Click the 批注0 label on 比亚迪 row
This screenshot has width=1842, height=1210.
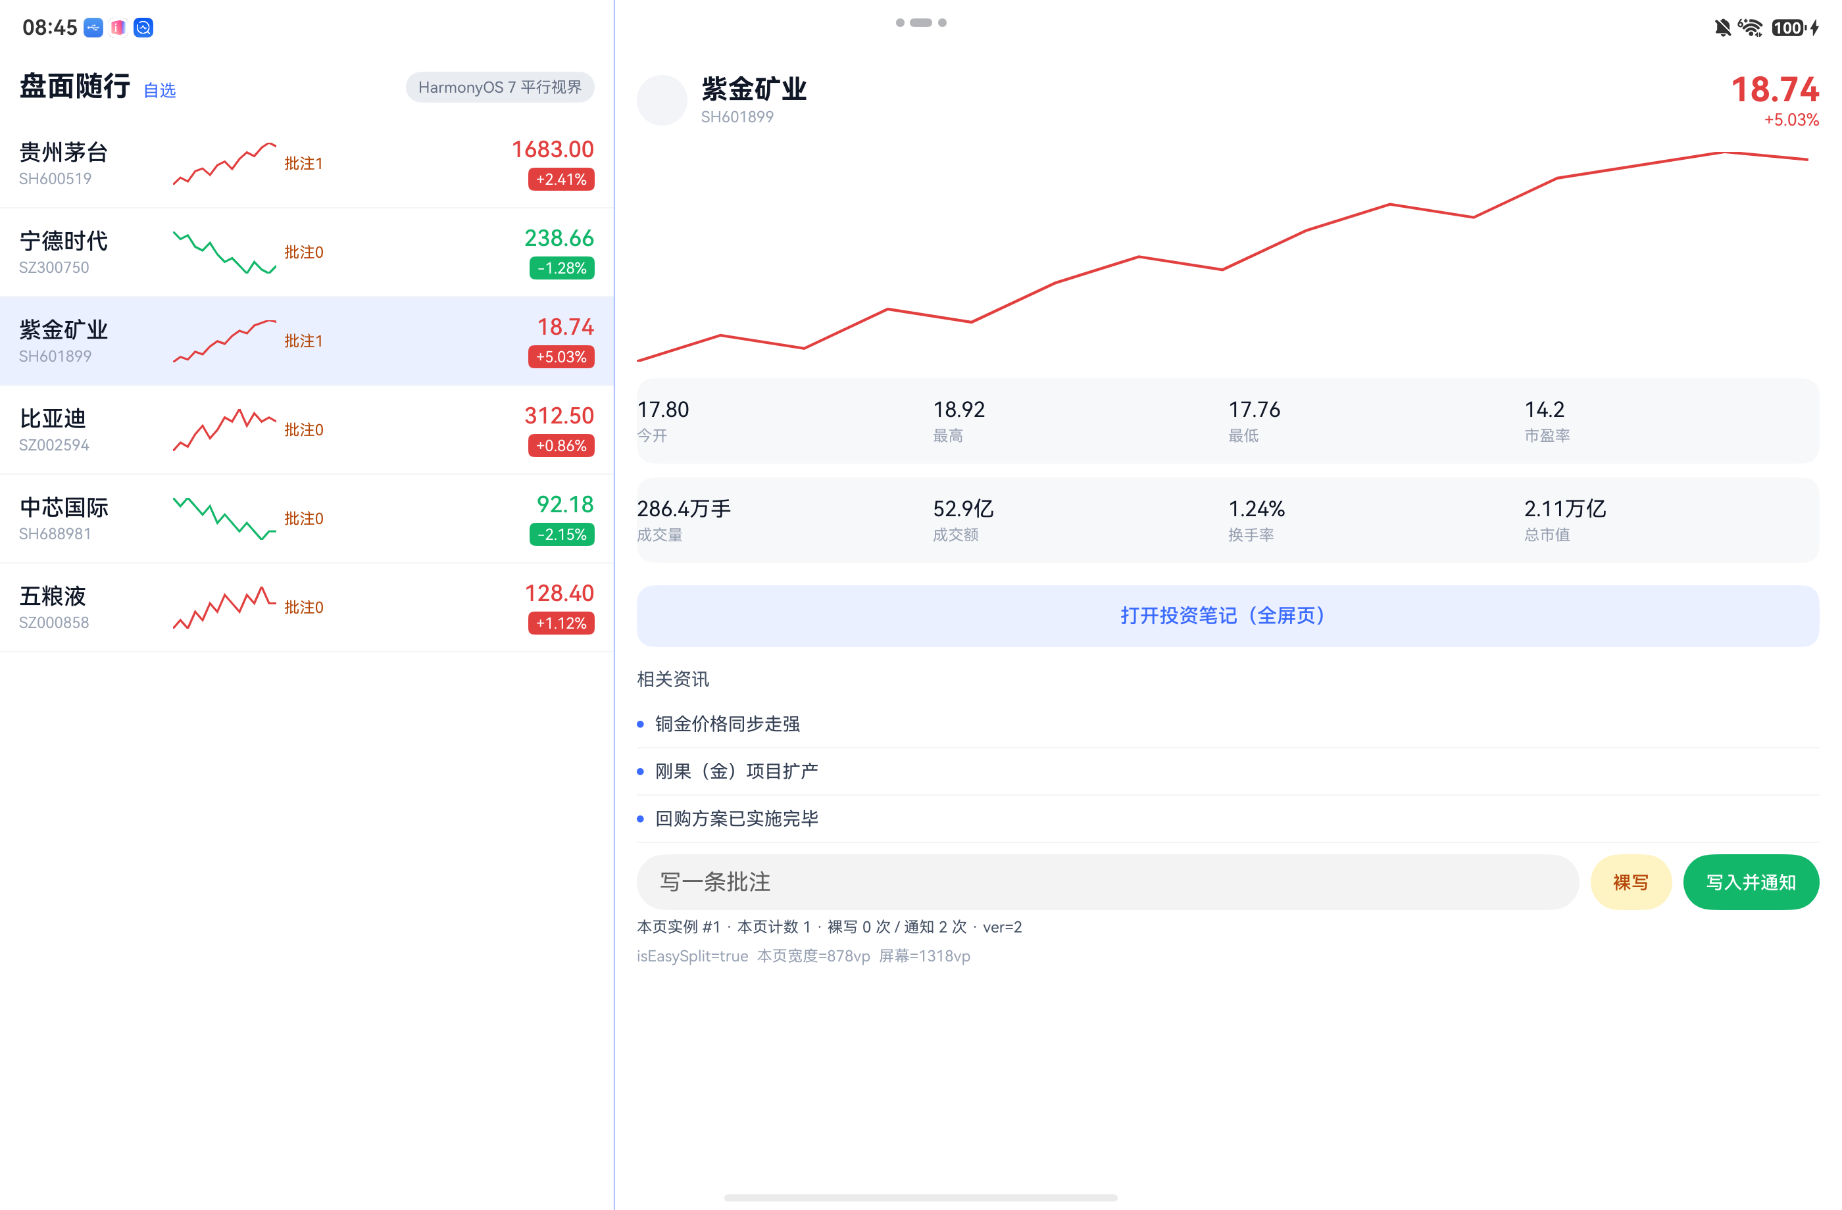[x=303, y=430]
